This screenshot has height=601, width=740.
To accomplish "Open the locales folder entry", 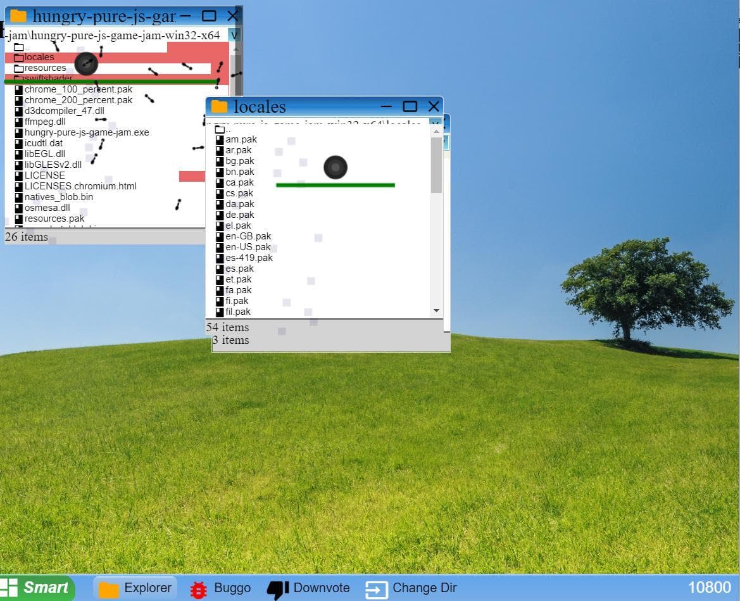I will click(x=34, y=58).
